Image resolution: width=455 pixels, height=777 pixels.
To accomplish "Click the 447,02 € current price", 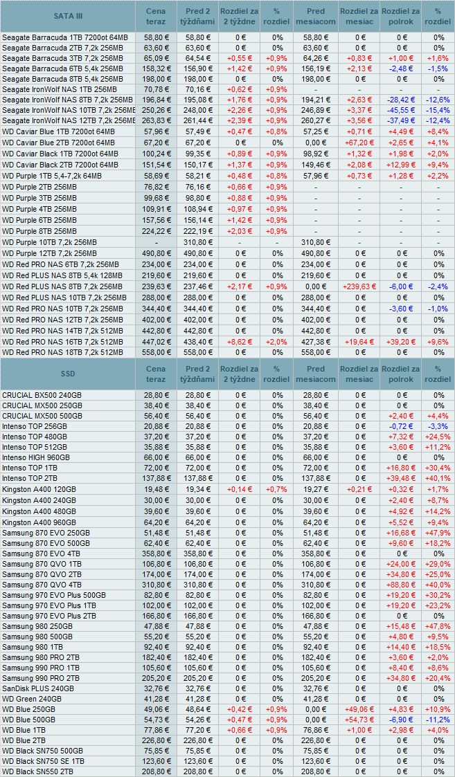I will [157, 342].
